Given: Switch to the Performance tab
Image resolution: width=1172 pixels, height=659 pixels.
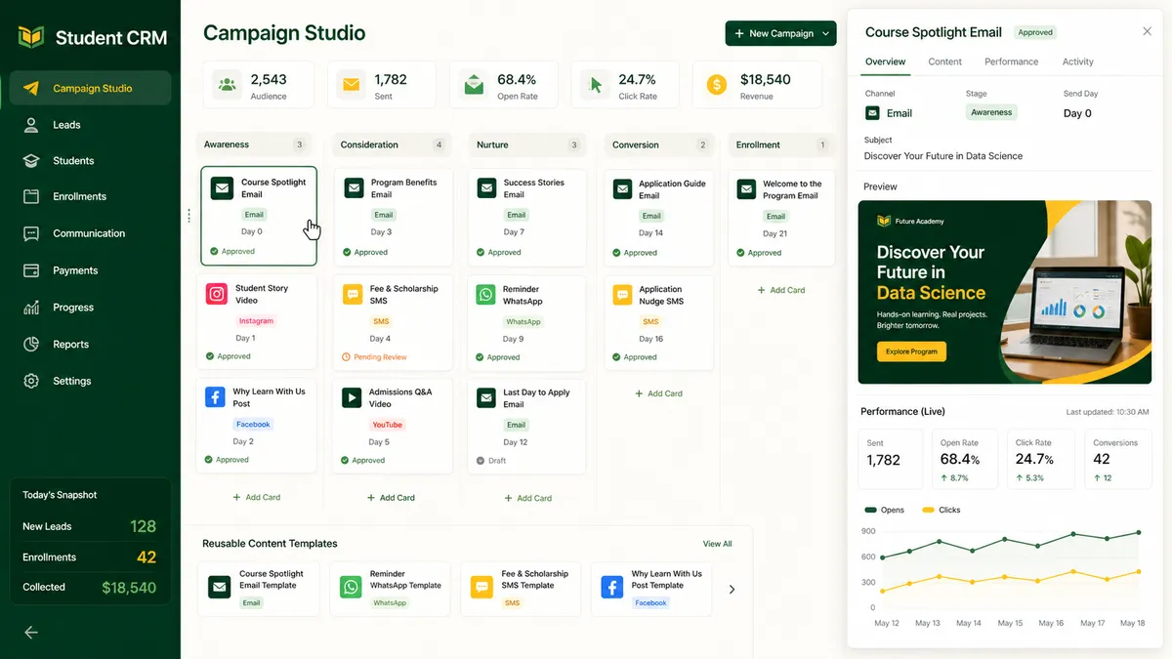Looking at the screenshot, I should click(x=1011, y=62).
